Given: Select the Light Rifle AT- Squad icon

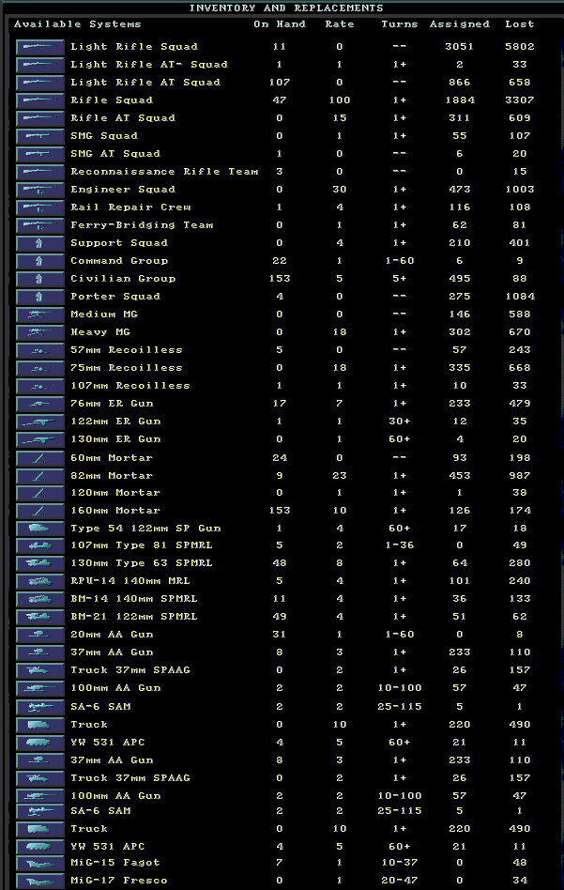Looking at the screenshot, I should pos(39,65).
